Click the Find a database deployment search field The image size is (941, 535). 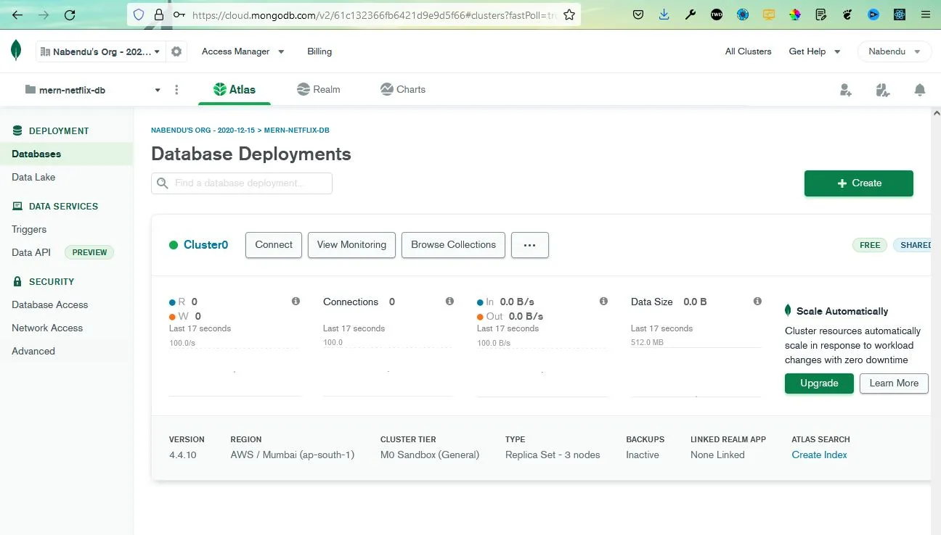tap(242, 183)
